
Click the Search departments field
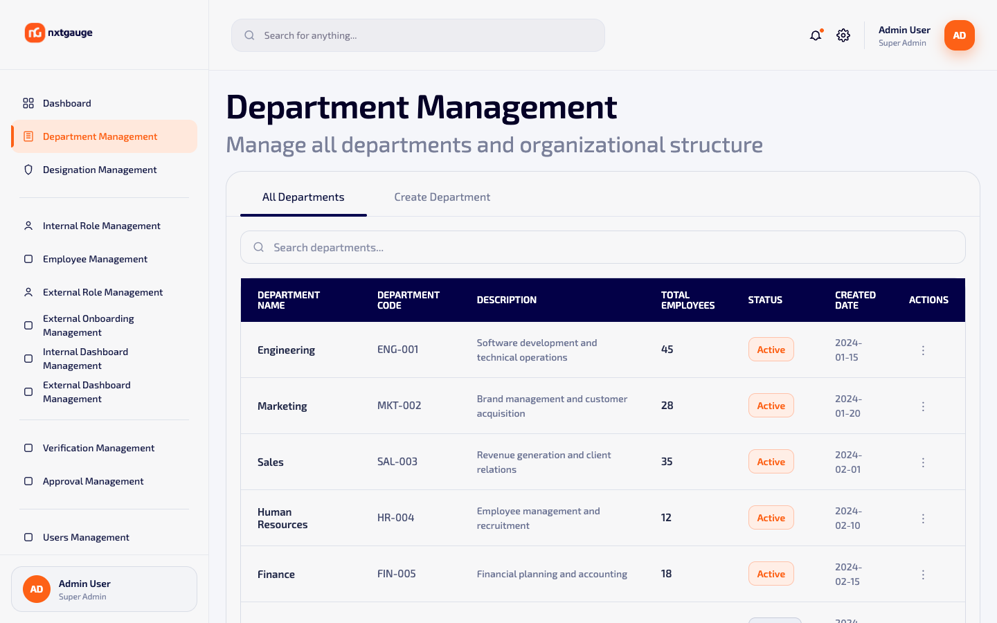click(603, 247)
